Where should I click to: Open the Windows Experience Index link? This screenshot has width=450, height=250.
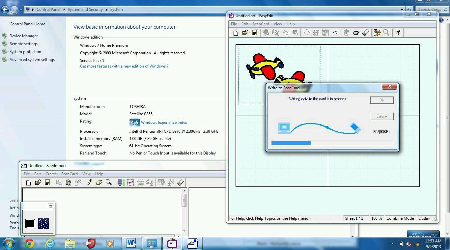click(164, 123)
